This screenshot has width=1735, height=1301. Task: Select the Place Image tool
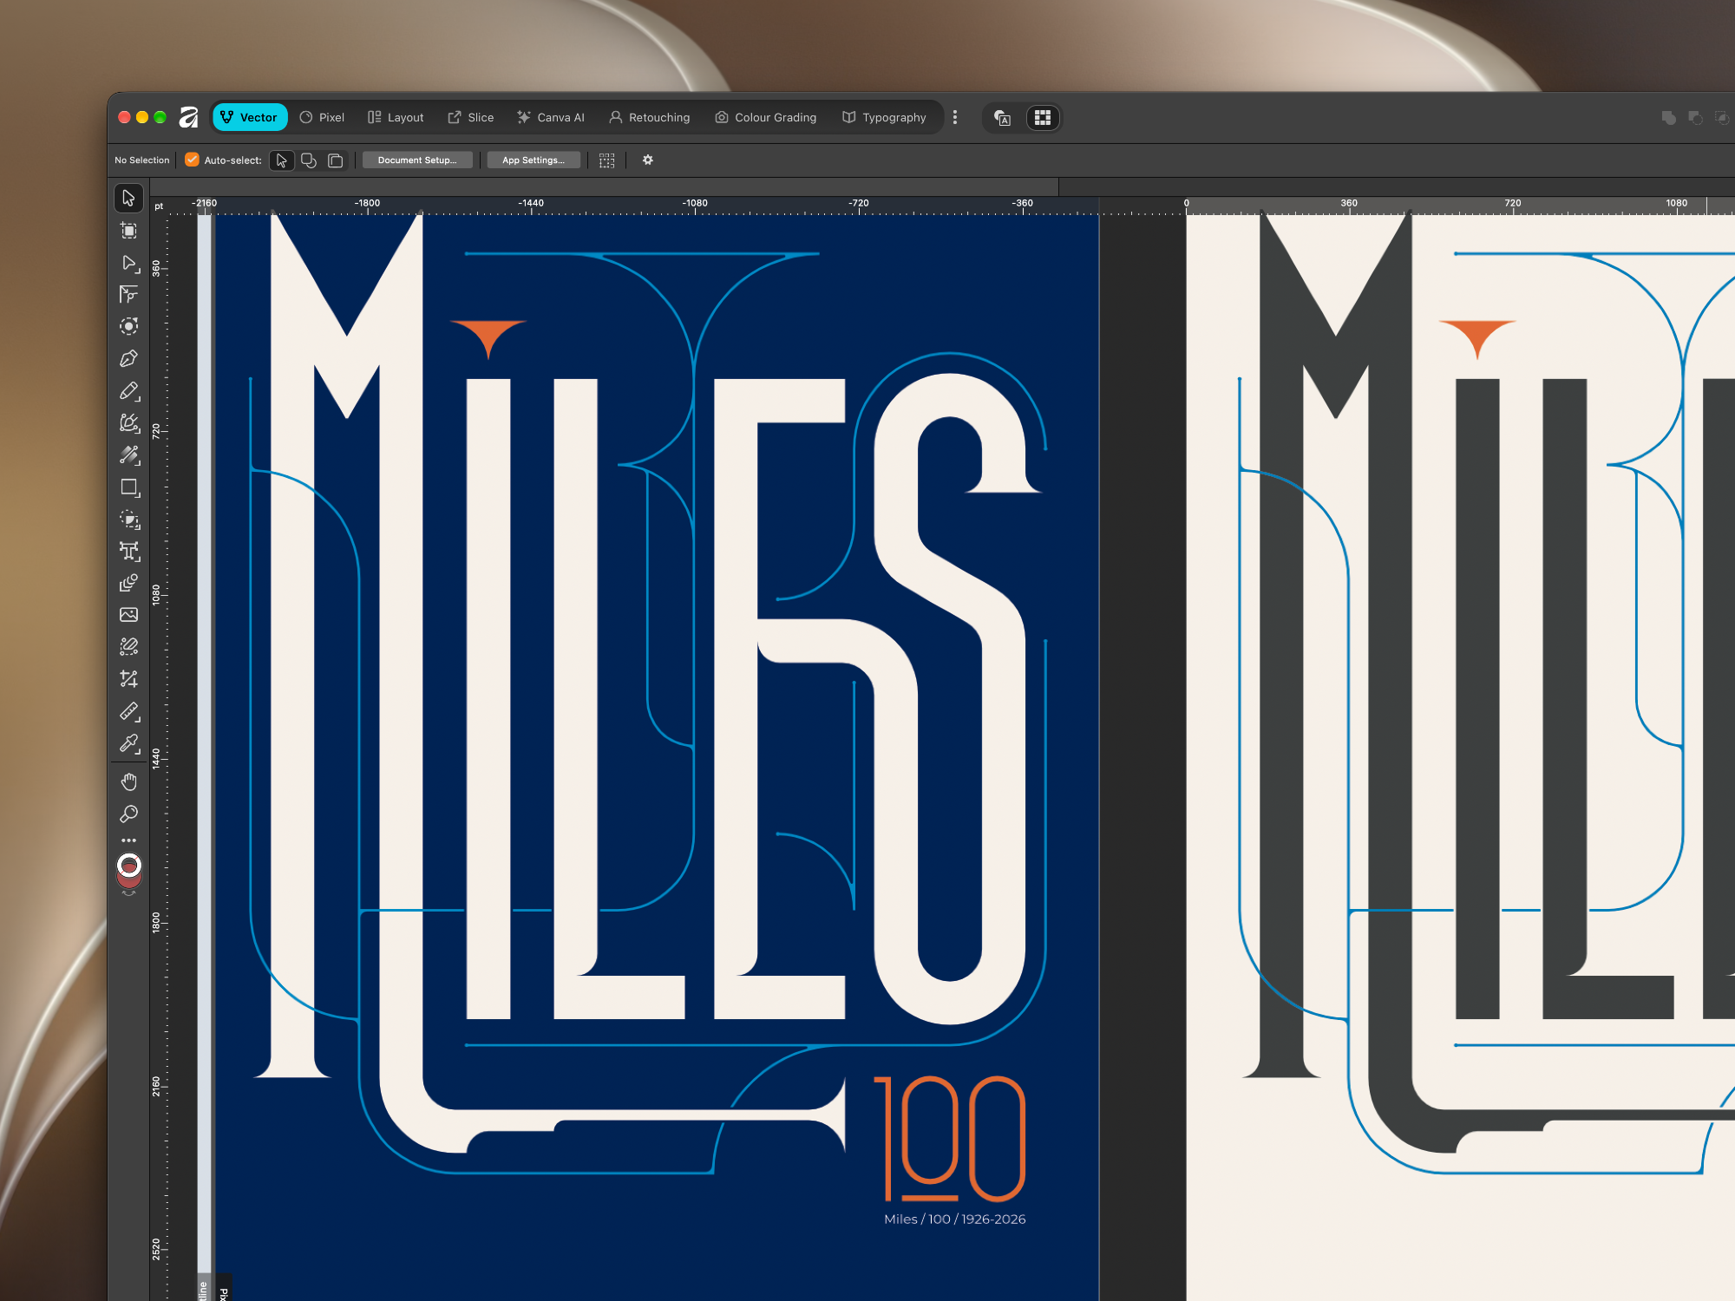128,615
